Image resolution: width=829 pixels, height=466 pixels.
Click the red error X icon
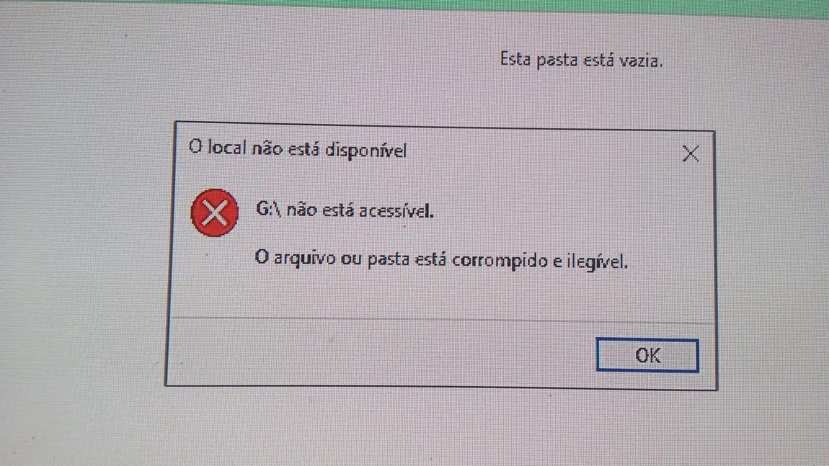pyautogui.click(x=214, y=213)
